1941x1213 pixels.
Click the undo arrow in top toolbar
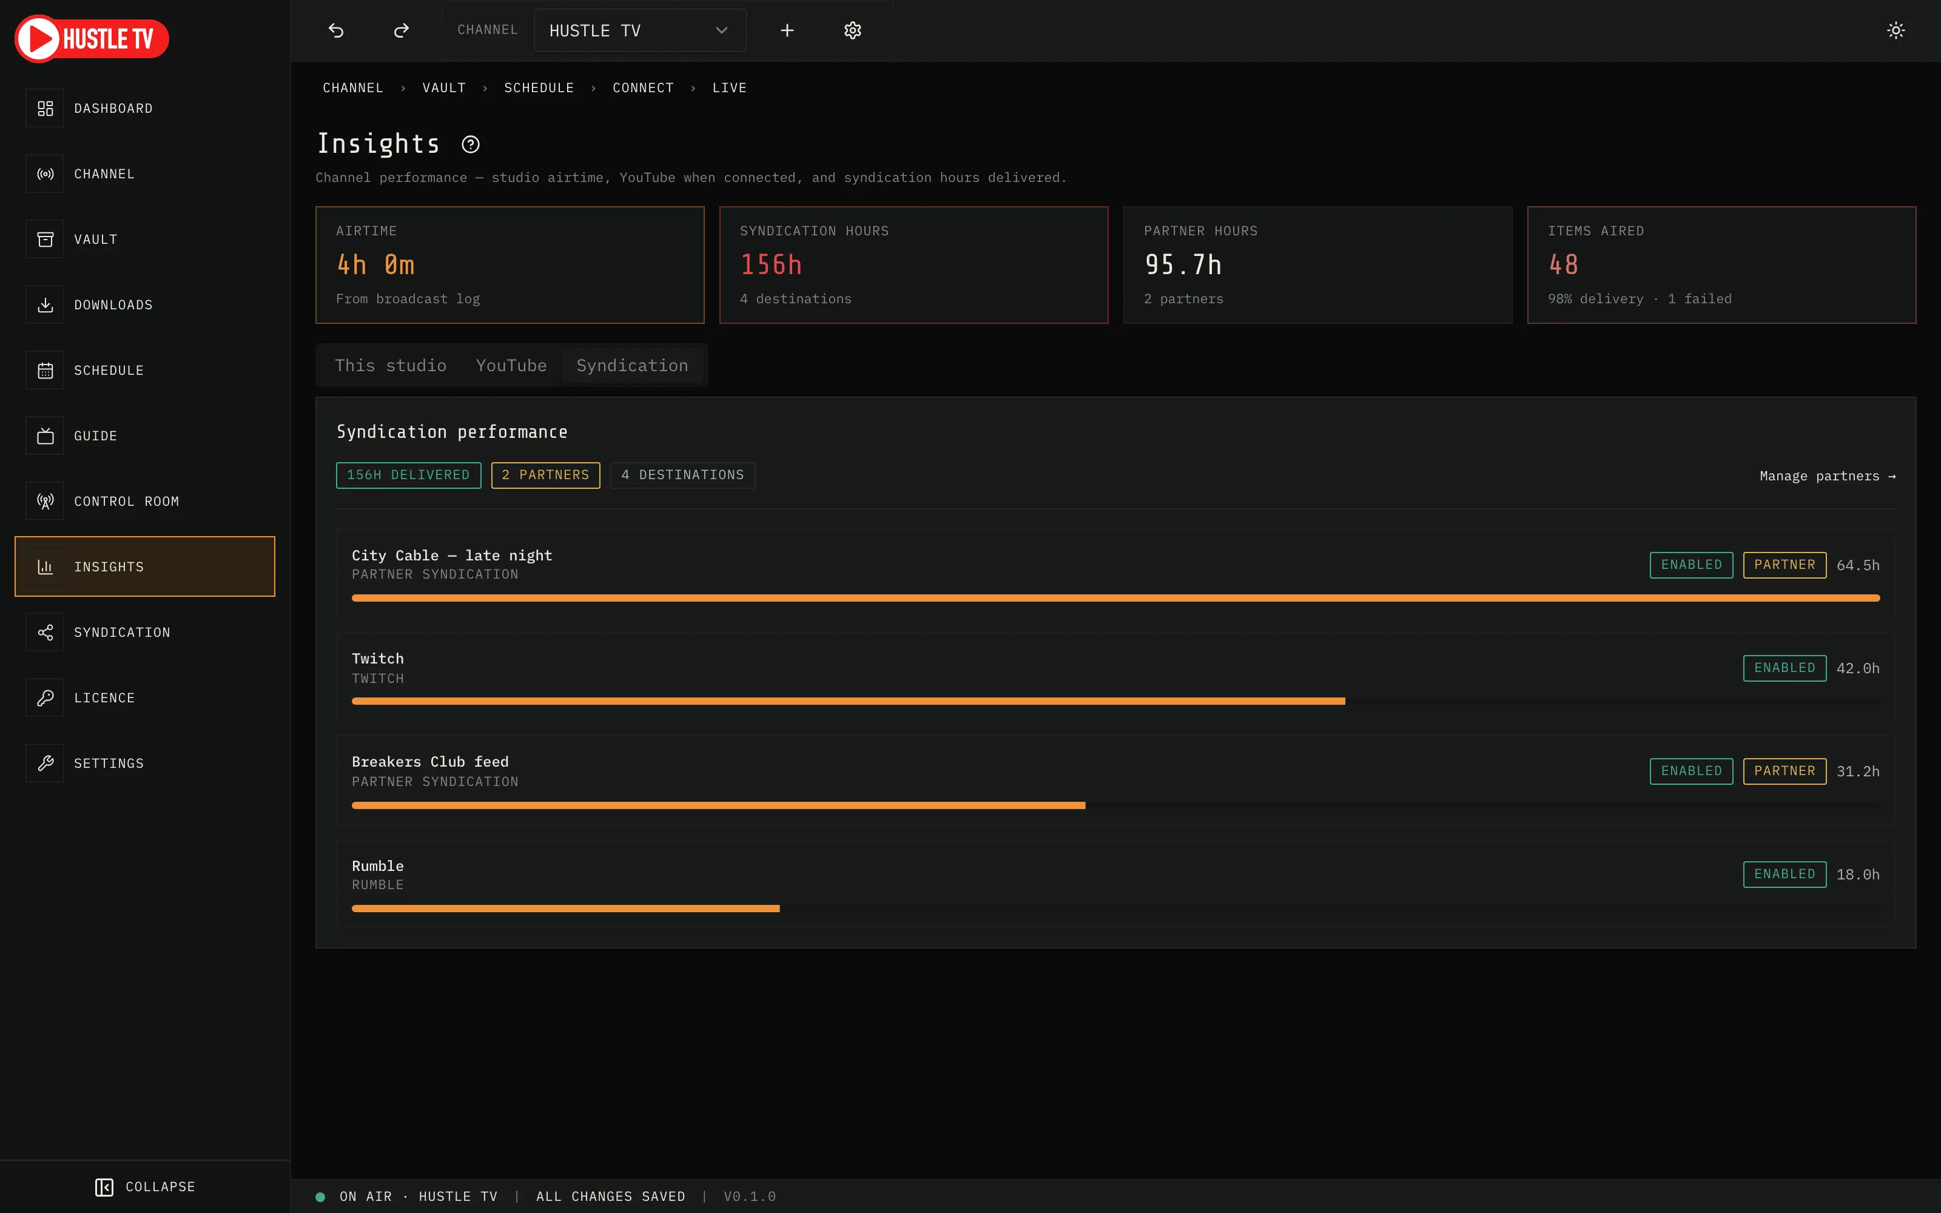point(336,30)
